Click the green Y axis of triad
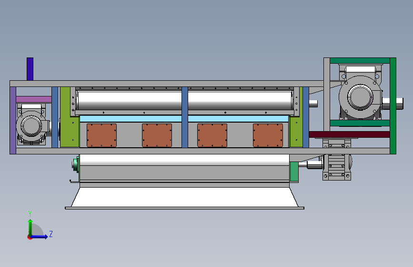Image resolution: width=413 pixels, height=267 pixels. (x=30, y=228)
